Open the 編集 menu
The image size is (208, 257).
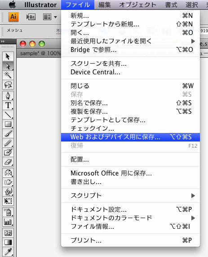tap(105, 5)
